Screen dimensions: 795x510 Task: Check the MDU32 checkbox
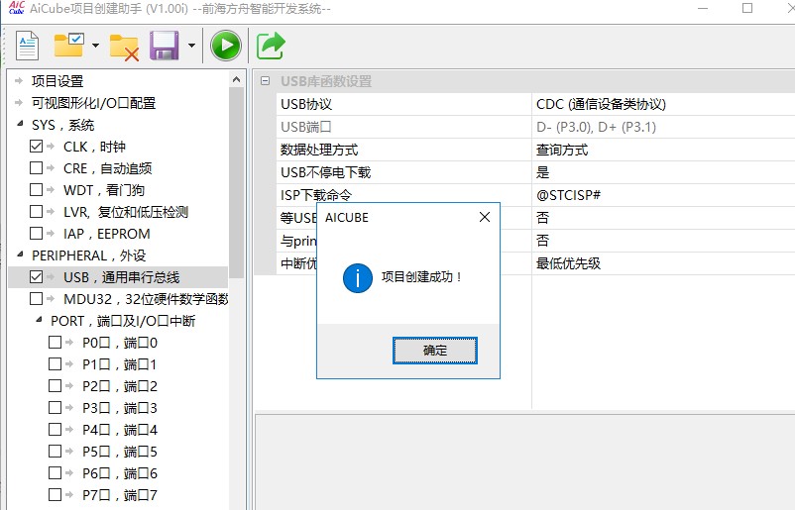pos(36,298)
